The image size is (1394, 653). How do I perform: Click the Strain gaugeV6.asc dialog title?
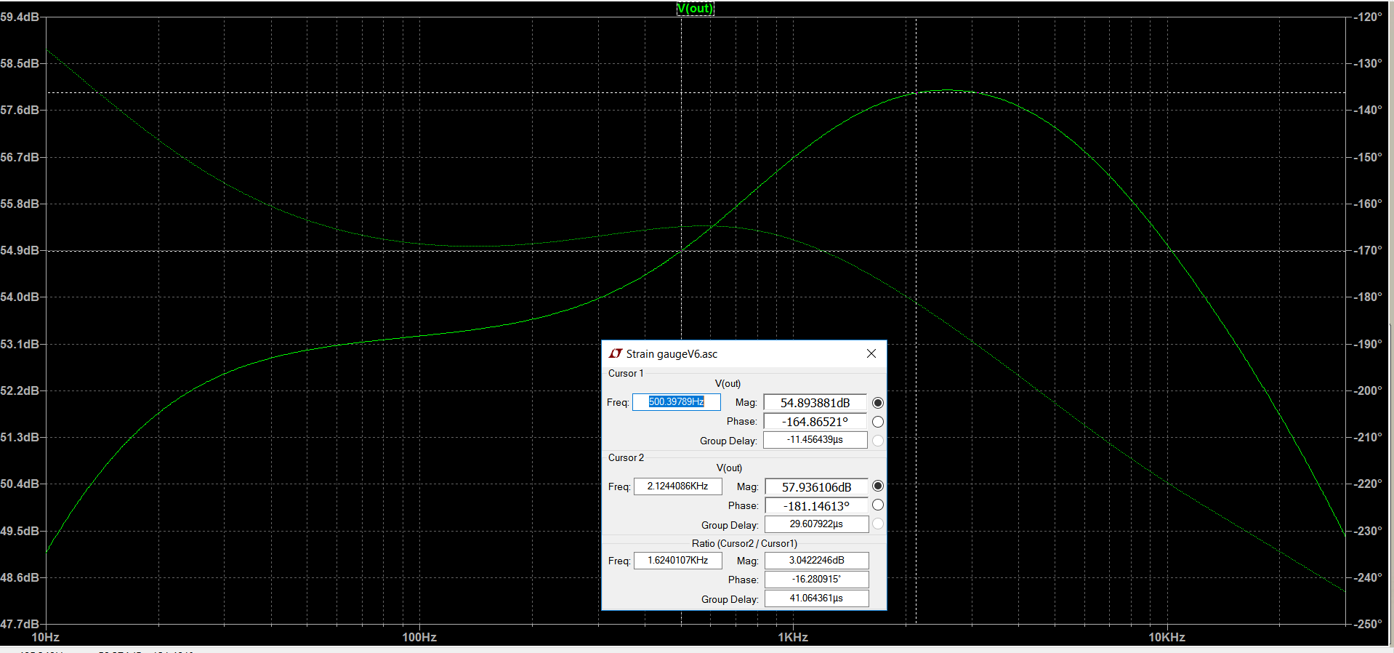pos(672,354)
